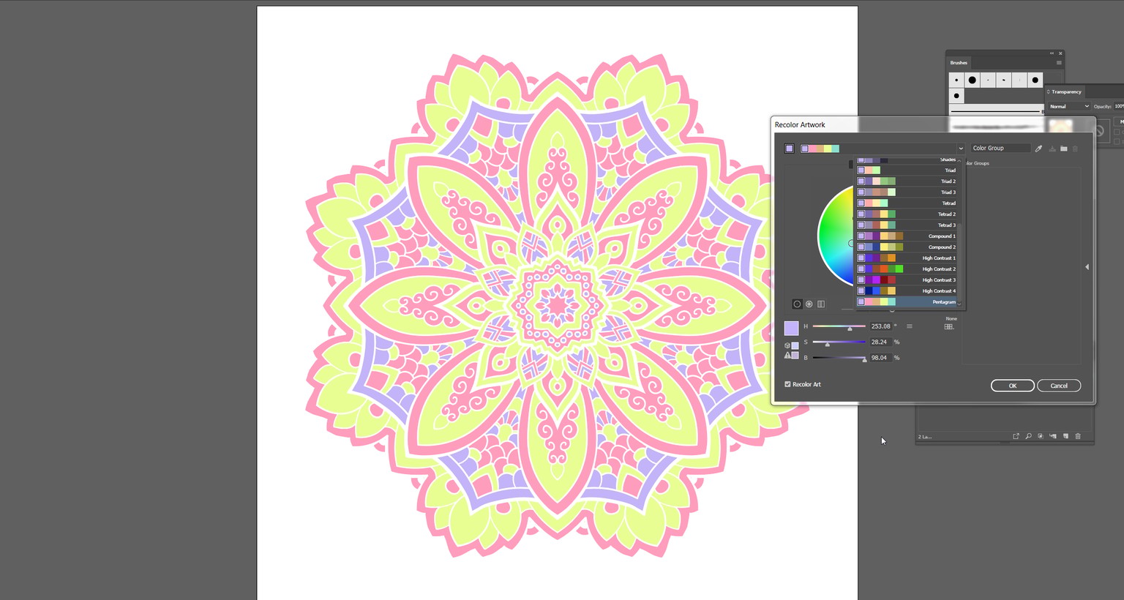Open Brushes panel menu icon
Viewport: 1124px width, 600px height.
1058,62
